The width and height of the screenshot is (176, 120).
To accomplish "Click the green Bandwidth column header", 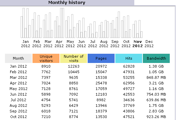I will [156, 58].
